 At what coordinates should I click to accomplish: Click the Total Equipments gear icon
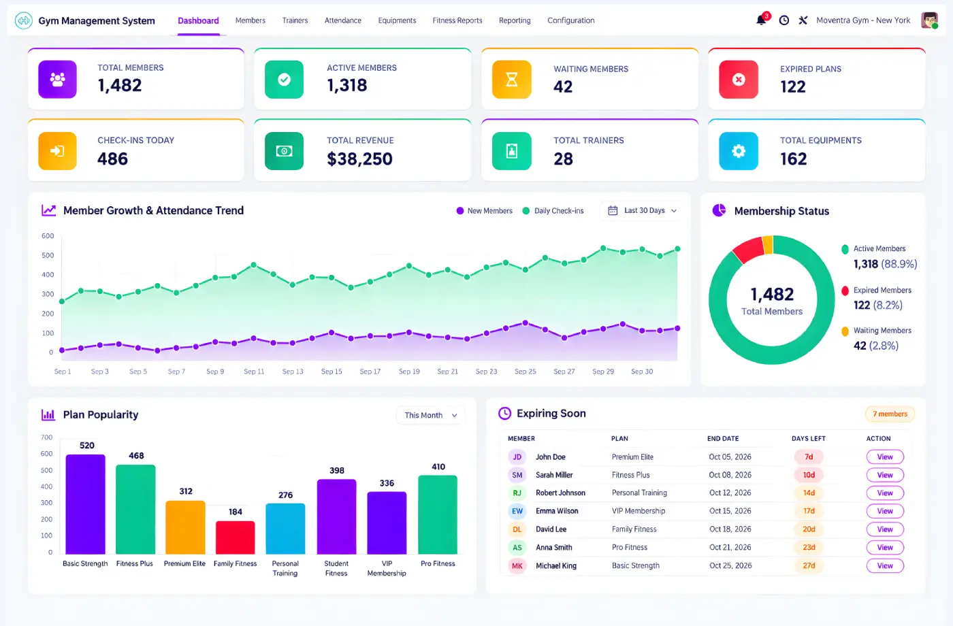point(739,151)
